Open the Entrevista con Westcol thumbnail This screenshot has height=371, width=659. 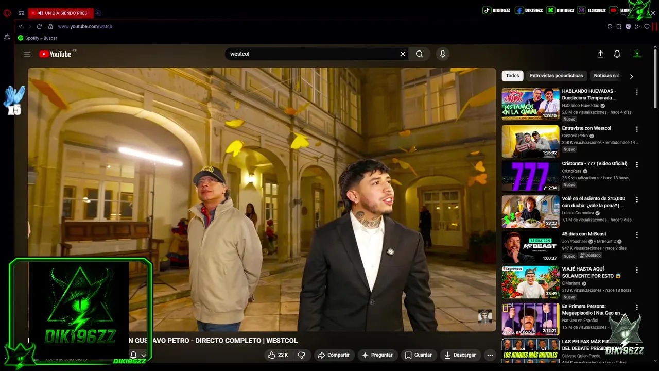530,141
